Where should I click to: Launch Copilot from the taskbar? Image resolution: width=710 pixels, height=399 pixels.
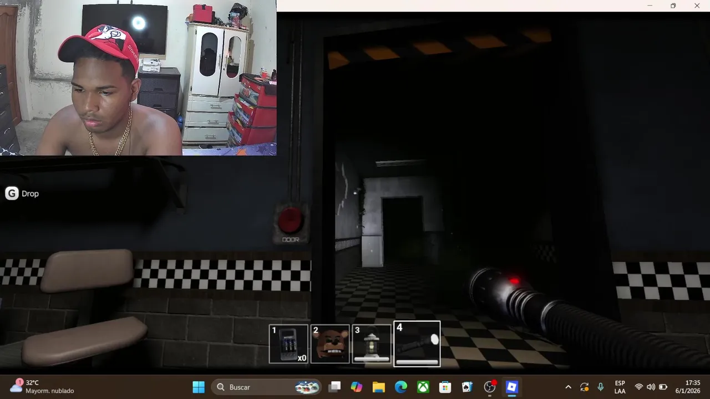pos(357,387)
